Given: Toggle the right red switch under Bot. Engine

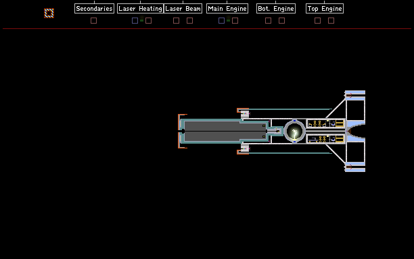Looking at the screenshot, I should pos(281,20).
